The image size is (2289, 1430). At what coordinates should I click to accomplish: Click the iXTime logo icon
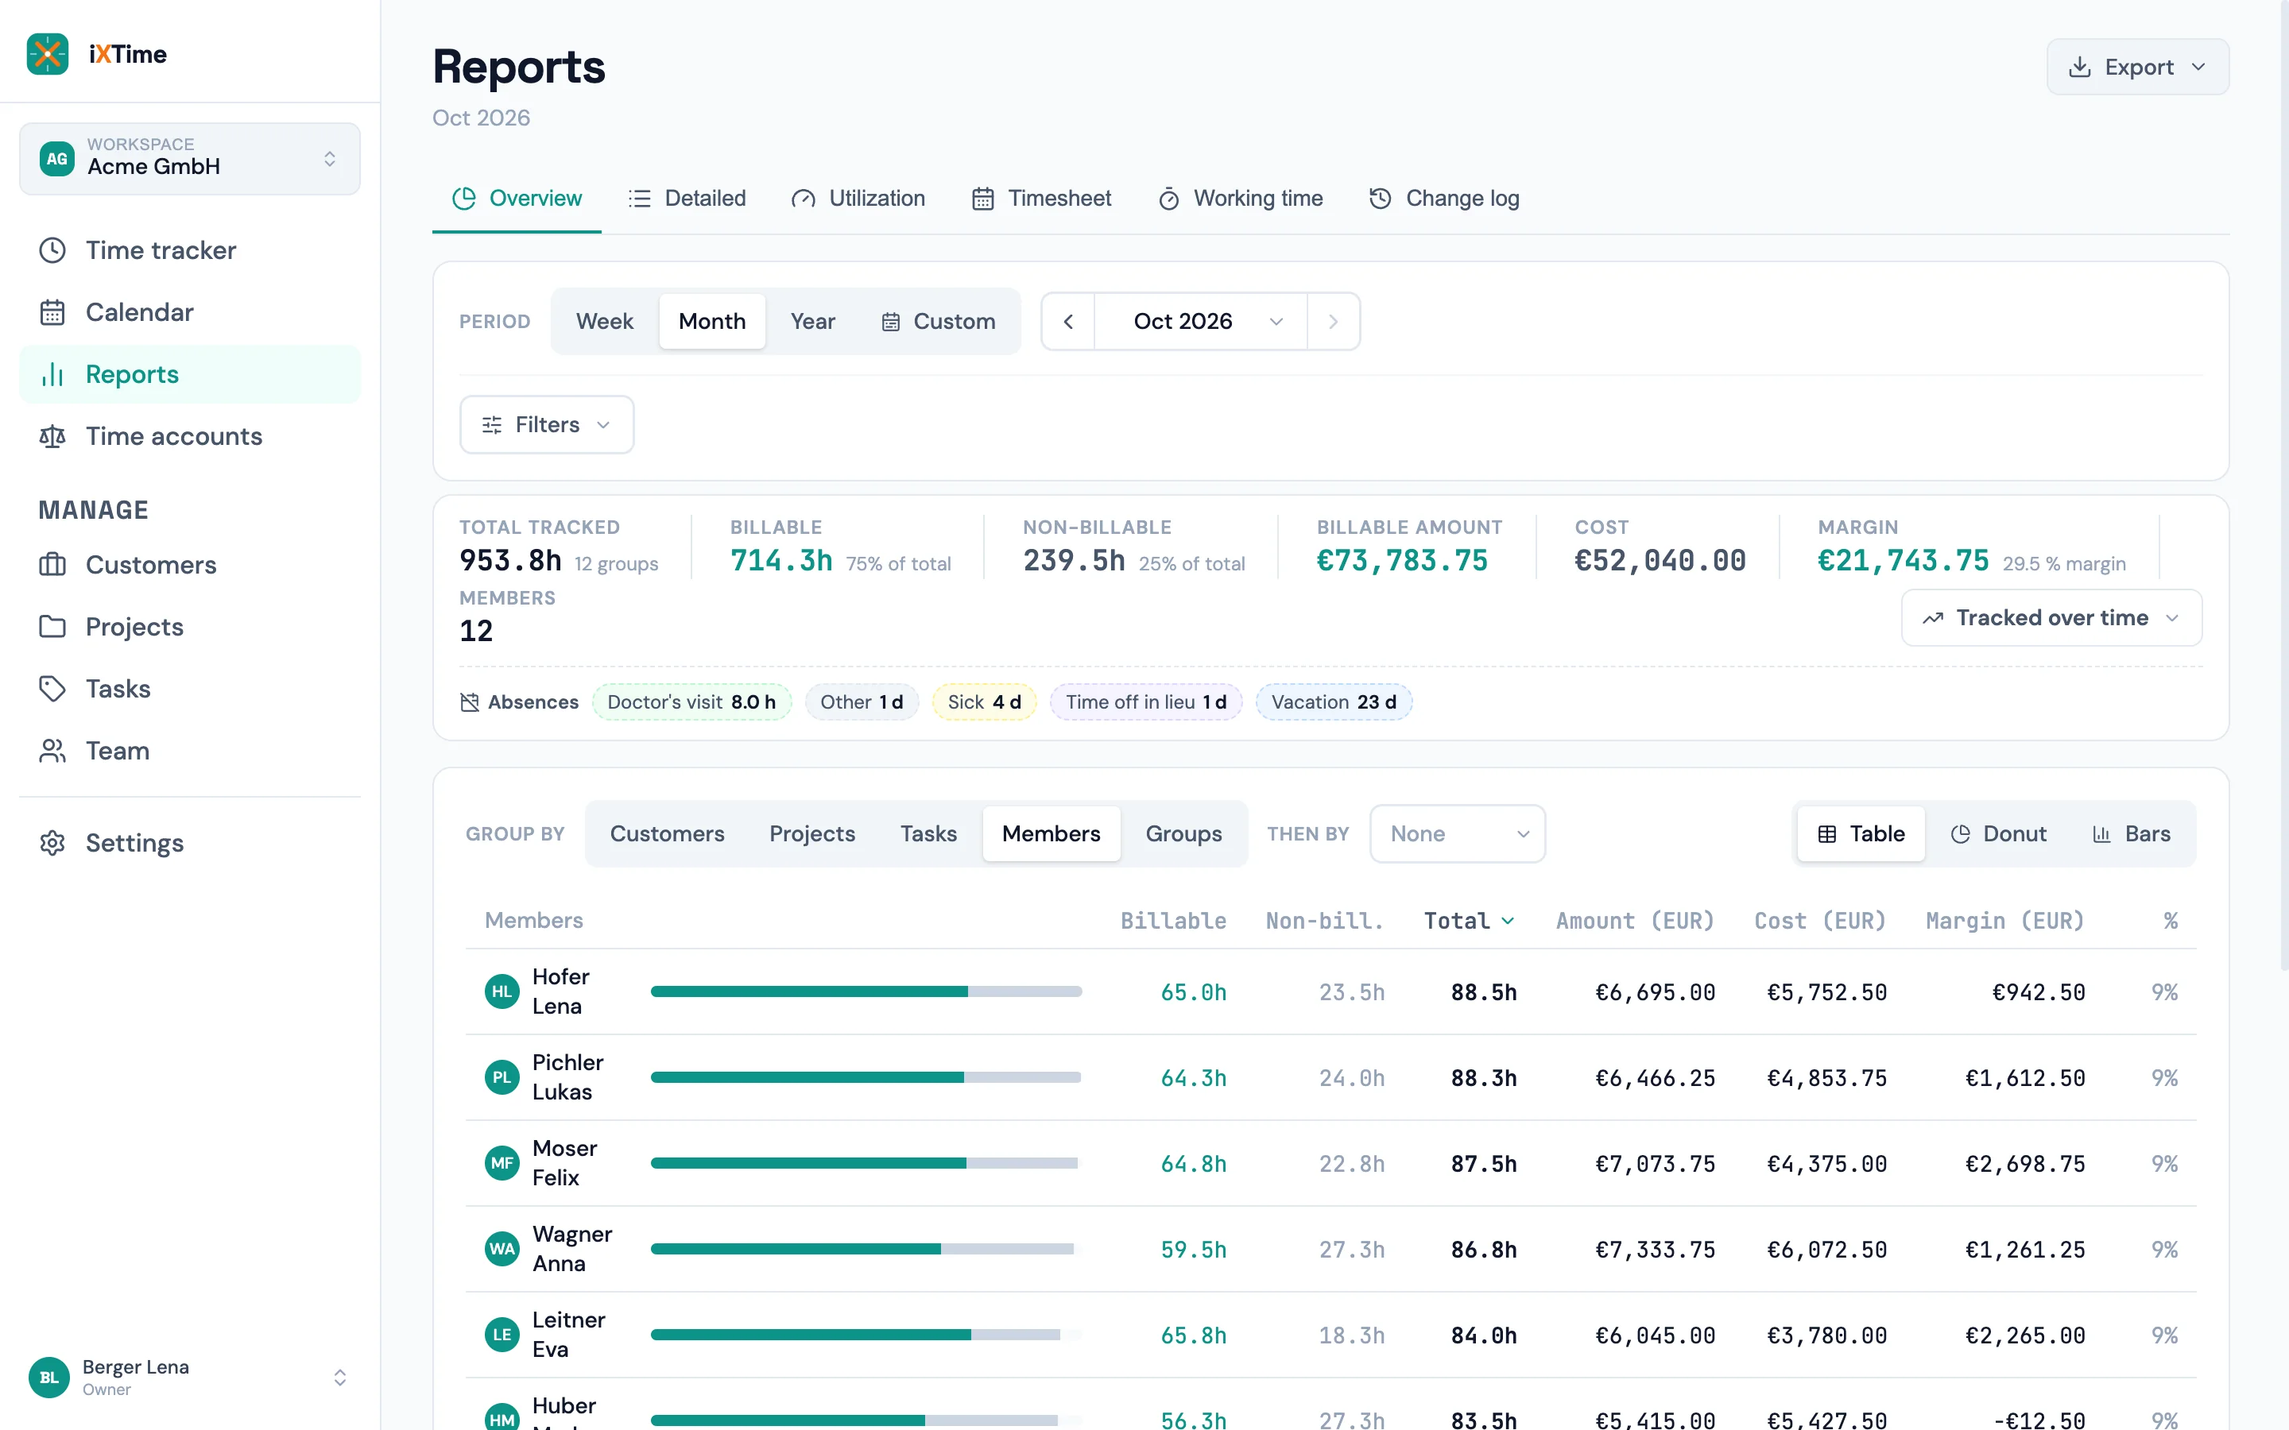point(48,54)
